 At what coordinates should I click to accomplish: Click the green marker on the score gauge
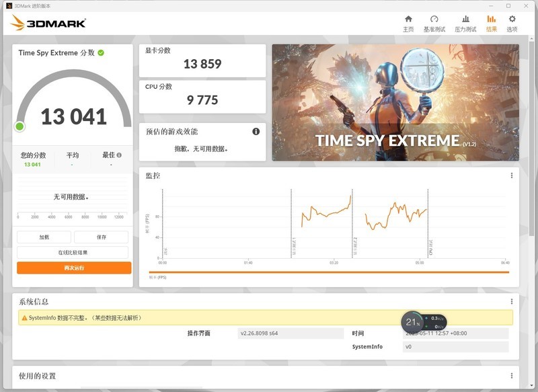point(18,124)
